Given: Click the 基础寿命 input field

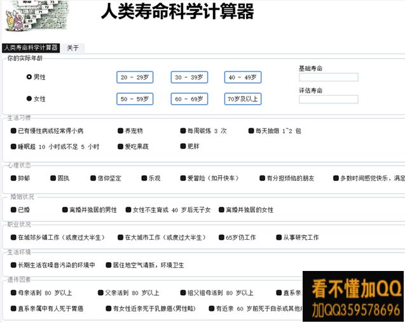Looking at the screenshot, I should tap(329, 77).
